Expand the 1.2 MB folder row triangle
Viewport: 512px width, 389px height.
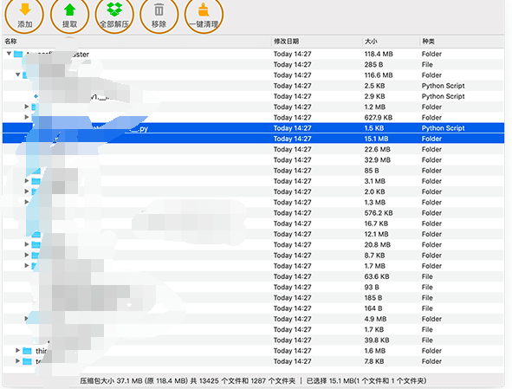27,107
